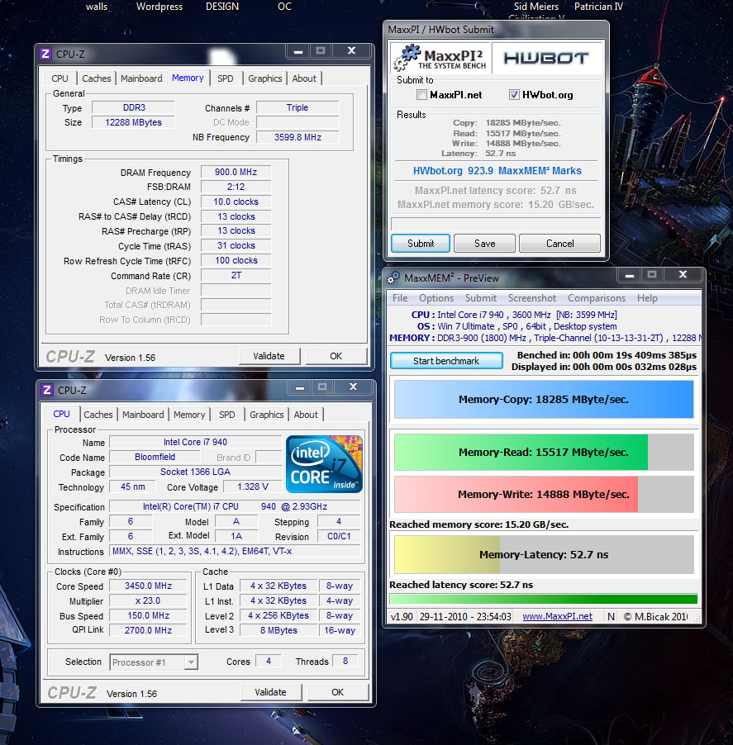
Task: Open the Help menu in MaxxMEM²
Action: click(647, 298)
